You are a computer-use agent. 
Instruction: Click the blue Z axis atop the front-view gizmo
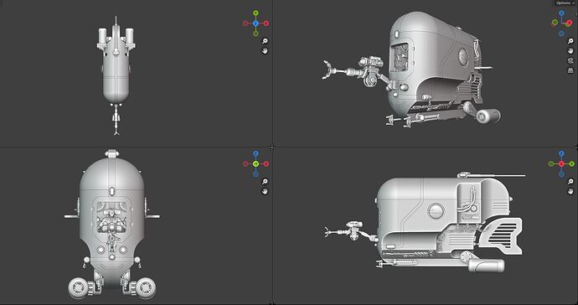255,153
